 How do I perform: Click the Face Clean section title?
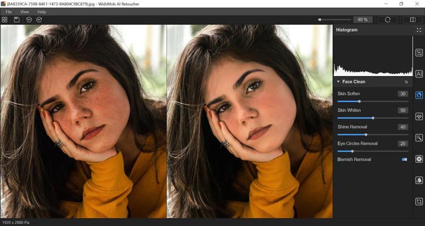coord(354,81)
